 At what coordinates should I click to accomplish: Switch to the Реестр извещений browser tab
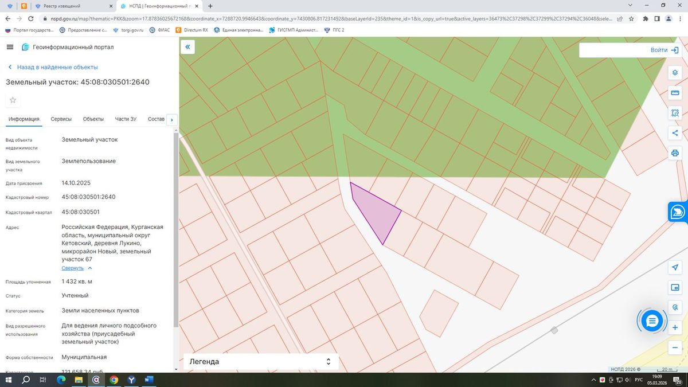click(72, 6)
